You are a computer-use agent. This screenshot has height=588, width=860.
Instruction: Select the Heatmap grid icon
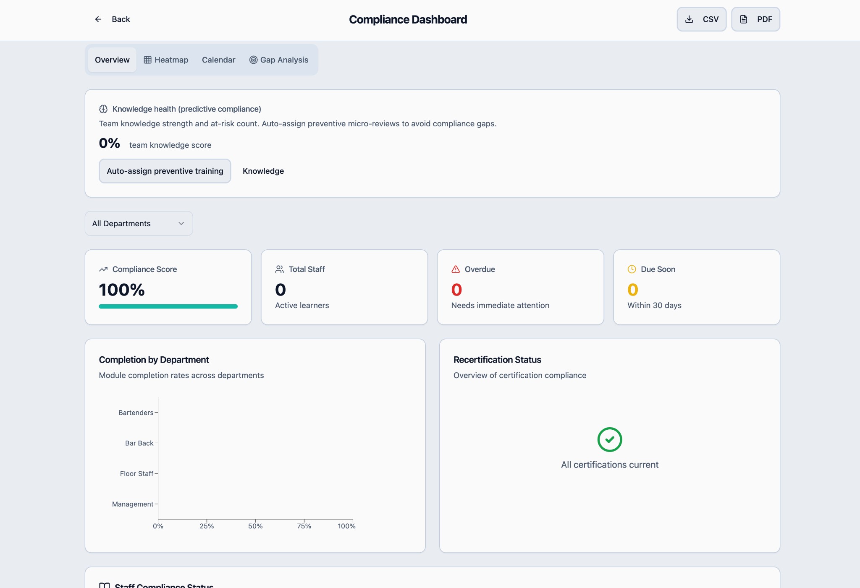tap(147, 60)
